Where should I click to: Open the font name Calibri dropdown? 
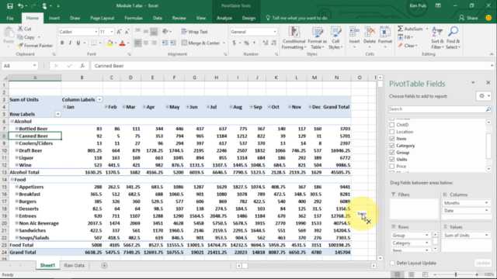(x=96, y=32)
